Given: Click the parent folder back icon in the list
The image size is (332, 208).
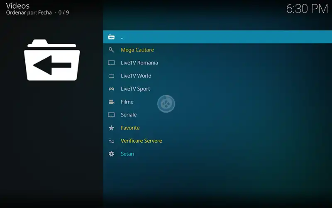Looking at the screenshot, I should pos(111,37).
